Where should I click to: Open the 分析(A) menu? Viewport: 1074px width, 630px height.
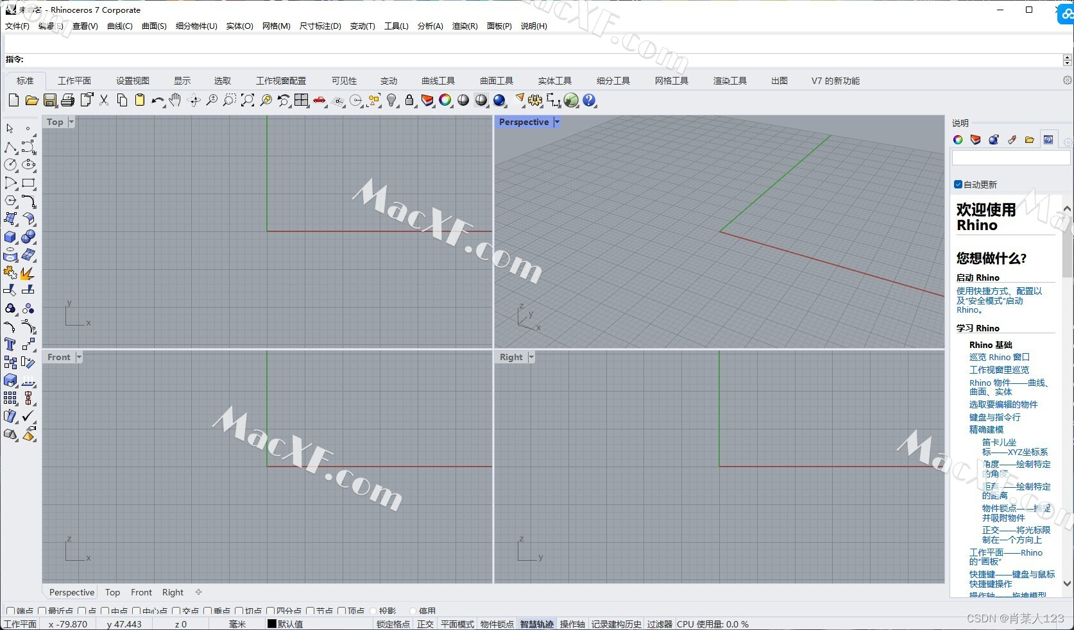point(430,26)
